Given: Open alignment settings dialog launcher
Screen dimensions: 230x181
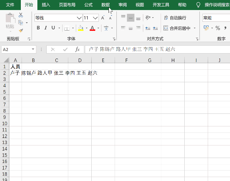Looking at the screenshot, I should coord(197,39).
